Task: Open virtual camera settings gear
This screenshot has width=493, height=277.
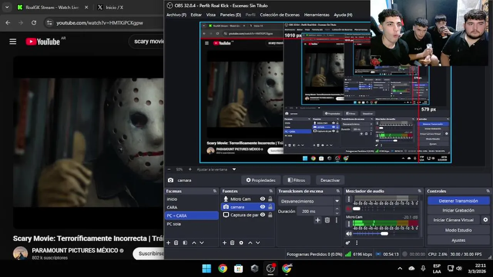Action: [485, 220]
